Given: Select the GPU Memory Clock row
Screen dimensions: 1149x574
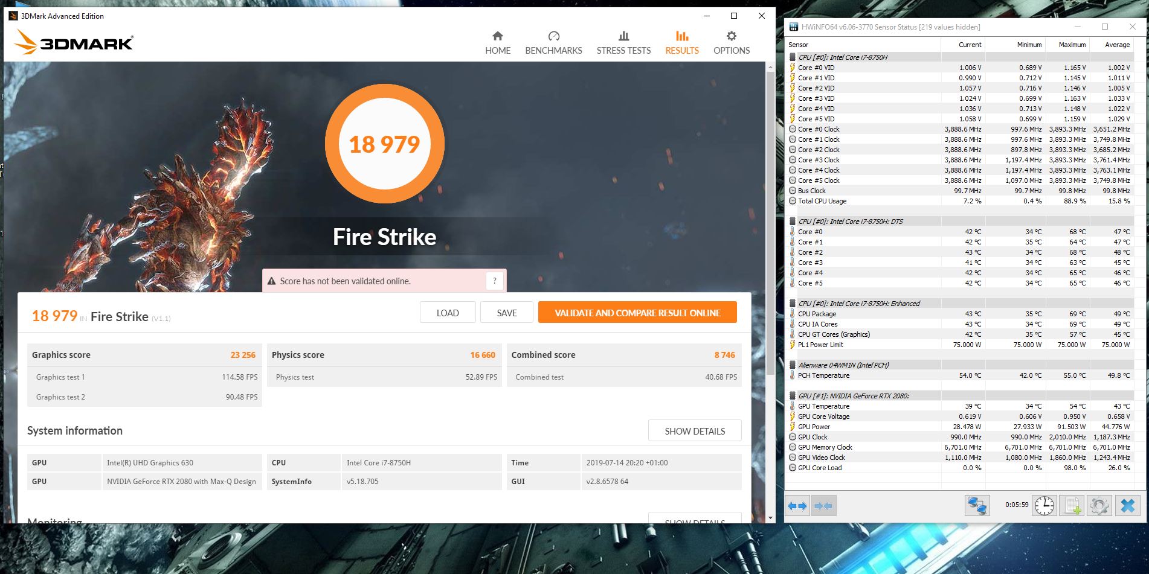Looking at the screenshot, I should point(961,447).
